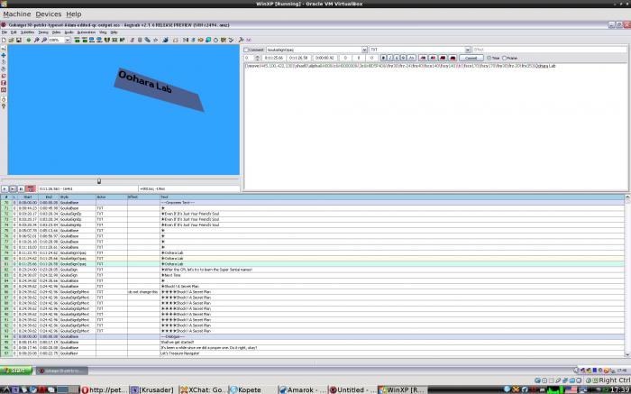631x394 pixels.
Task: Select row 96 'It's been a while' line
Action: pos(312,348)
